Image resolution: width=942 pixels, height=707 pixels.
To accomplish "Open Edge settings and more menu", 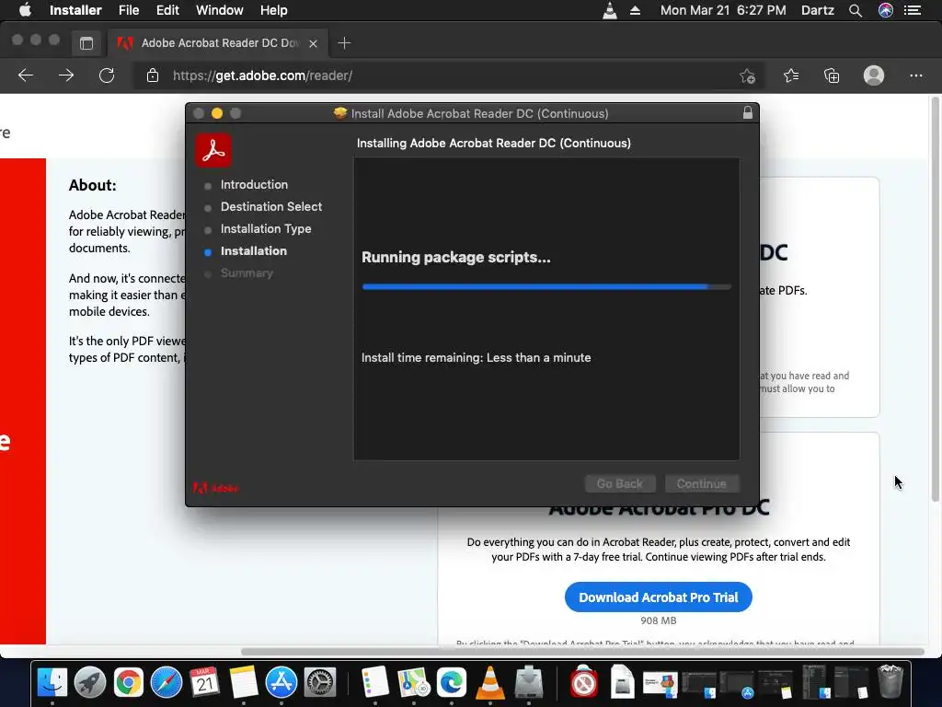I will pos(915,75).
